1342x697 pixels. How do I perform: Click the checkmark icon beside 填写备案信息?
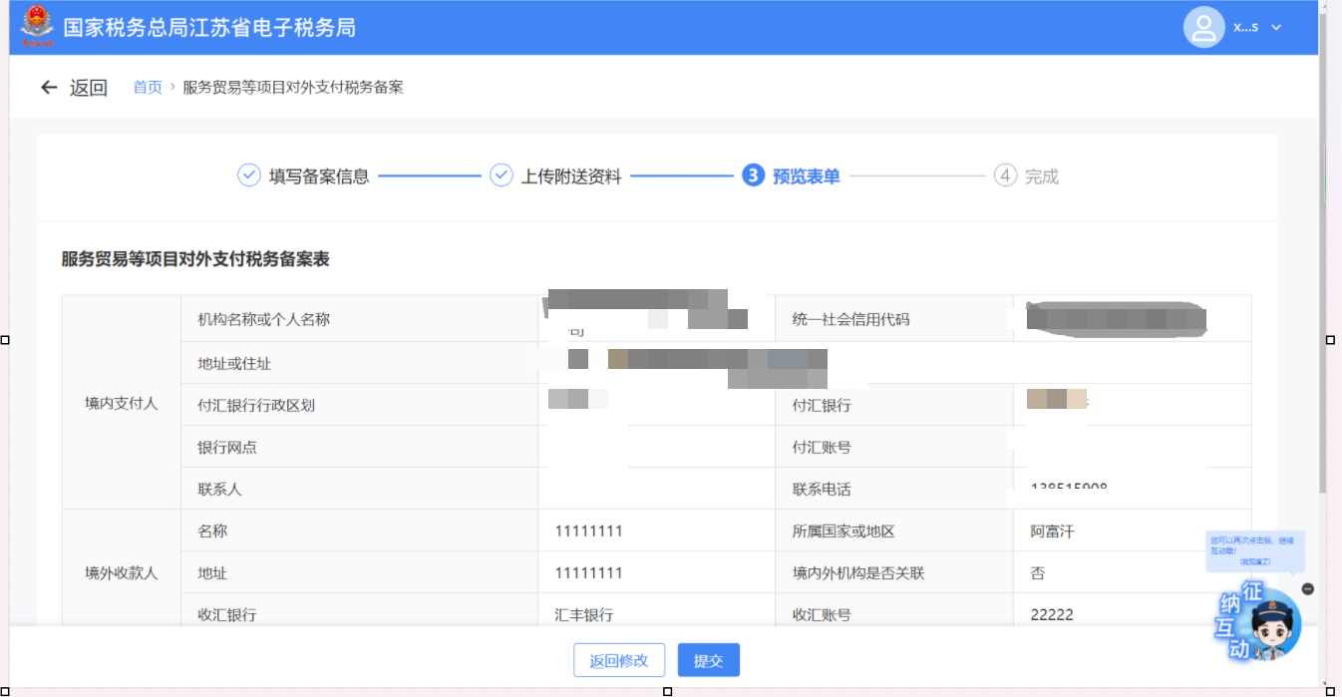point(248,175)
